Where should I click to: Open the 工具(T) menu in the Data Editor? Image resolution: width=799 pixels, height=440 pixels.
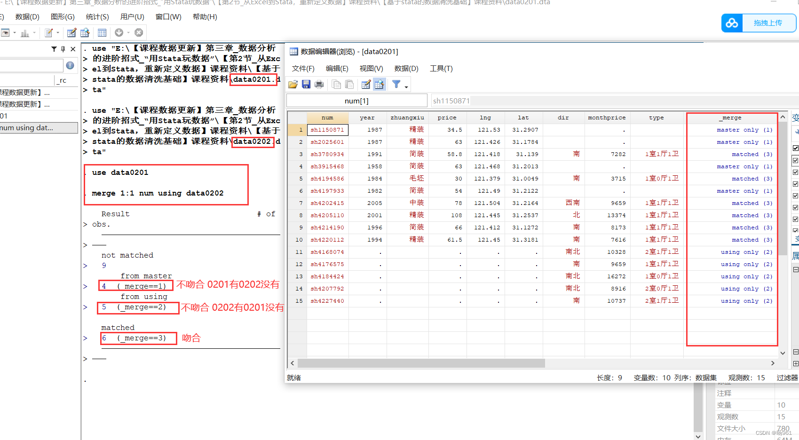click(x=441, y=69)
